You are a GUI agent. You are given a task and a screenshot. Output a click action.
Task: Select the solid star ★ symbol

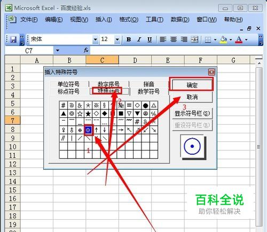(88, 114)
